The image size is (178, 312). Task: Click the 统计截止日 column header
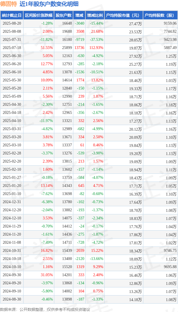pos(12,15)
